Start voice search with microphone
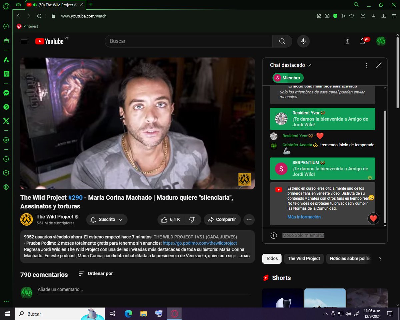Viewport: 400px width, 320px height. pyautogui.click(x=303, y=41)
